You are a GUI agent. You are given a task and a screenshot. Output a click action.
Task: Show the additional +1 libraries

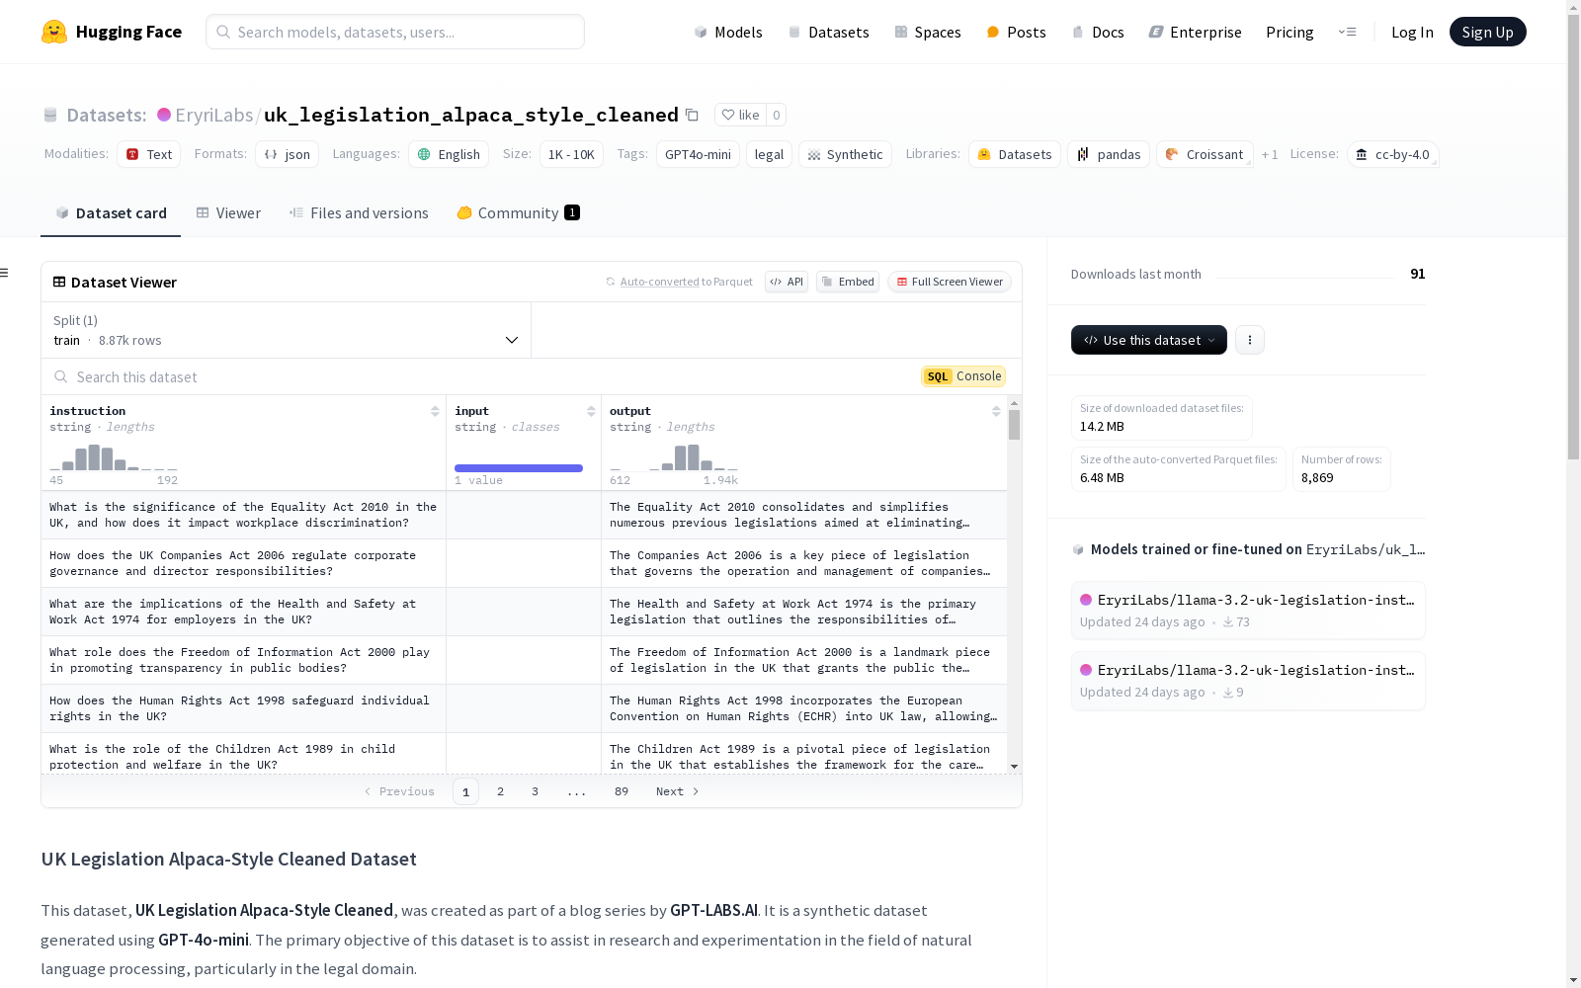point(1270,154)
